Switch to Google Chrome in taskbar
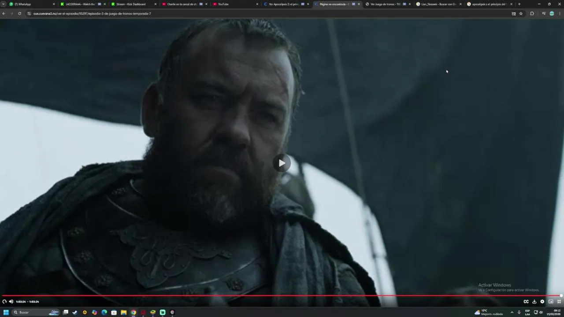The image size is (564, 317). pos(134,312)
